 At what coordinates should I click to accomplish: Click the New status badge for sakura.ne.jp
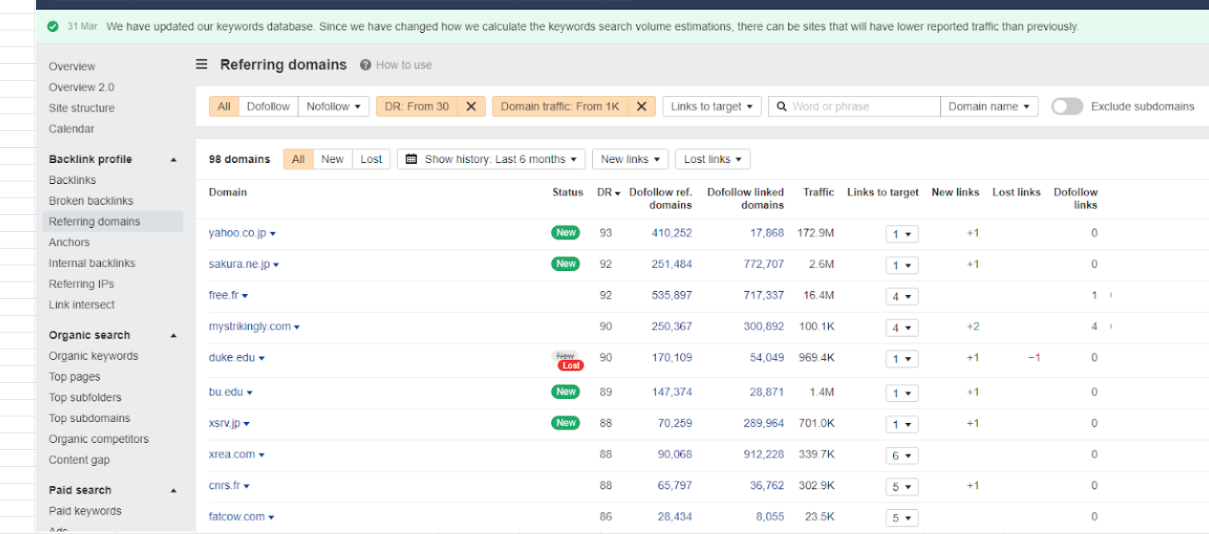click(566, 264)
